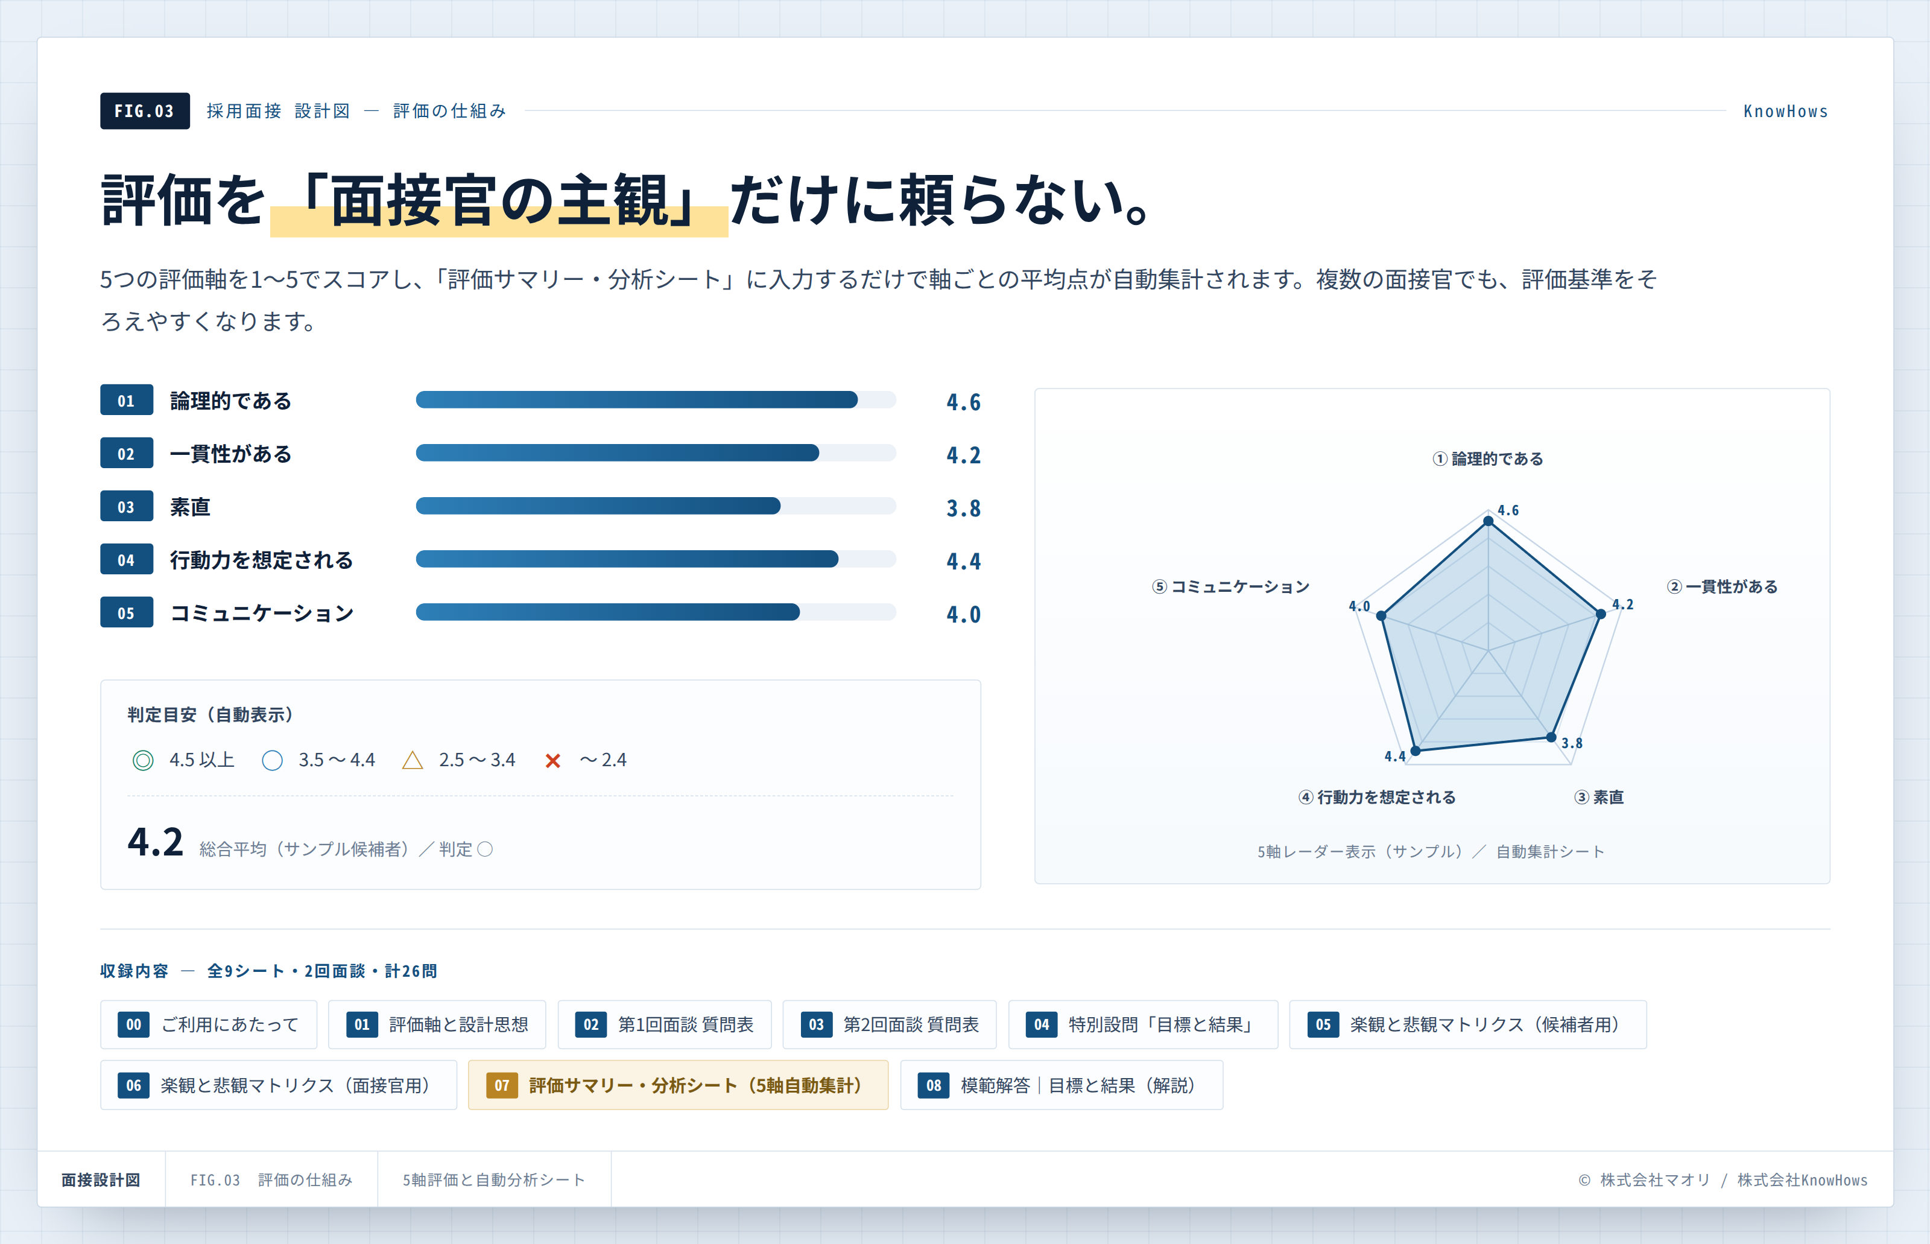Click the double-circle icon for 4.5 以上
Image resolution: width=1930 pixels, height=1244 pixels.
[x=143, y=760]
